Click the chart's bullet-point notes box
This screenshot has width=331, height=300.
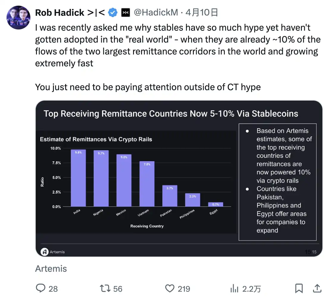(x=277, y=182)
